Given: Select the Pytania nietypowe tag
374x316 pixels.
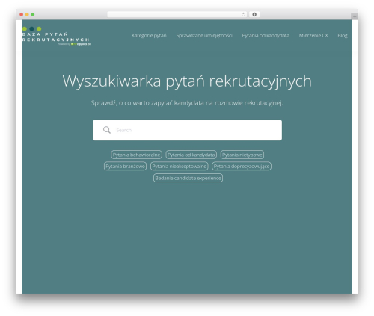Looking at the screenshot, I should 242,155.
